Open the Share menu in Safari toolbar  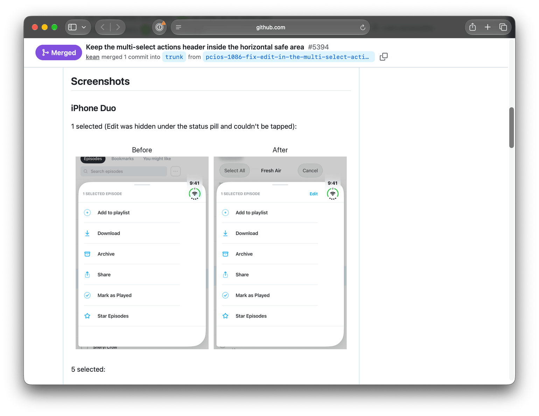pyautogui.click(x=472, y=27)
